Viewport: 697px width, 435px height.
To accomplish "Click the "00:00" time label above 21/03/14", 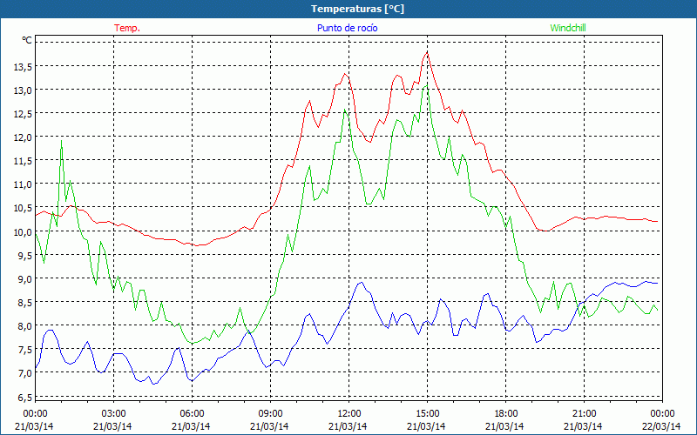I will coord(35,414).
